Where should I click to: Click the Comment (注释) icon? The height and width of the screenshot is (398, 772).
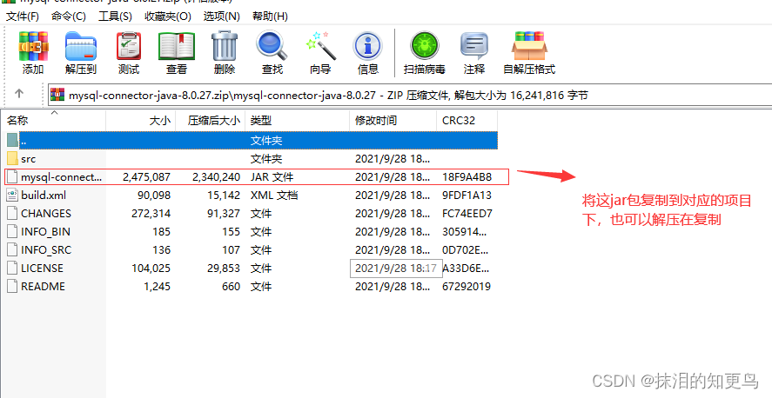(473, 46)
